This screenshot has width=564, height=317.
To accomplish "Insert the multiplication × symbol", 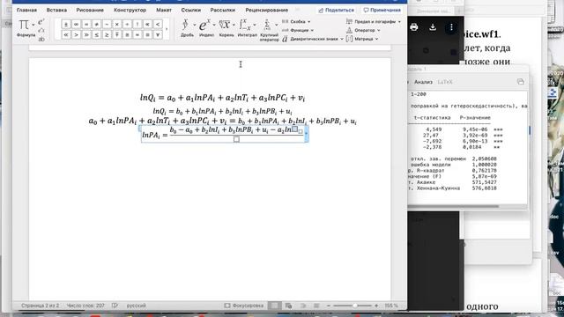I will tap(117, 25).
